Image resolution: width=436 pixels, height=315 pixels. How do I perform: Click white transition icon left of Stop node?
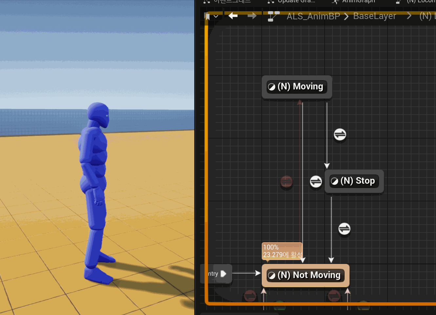click(316, 181)
